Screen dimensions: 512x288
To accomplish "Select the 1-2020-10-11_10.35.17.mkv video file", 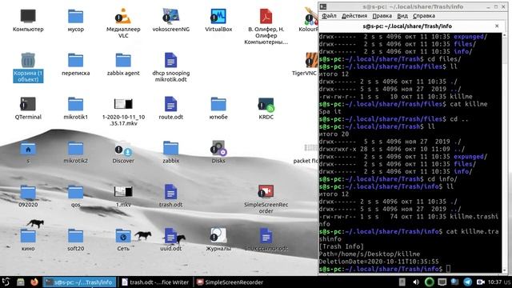I will coord(123,111).
